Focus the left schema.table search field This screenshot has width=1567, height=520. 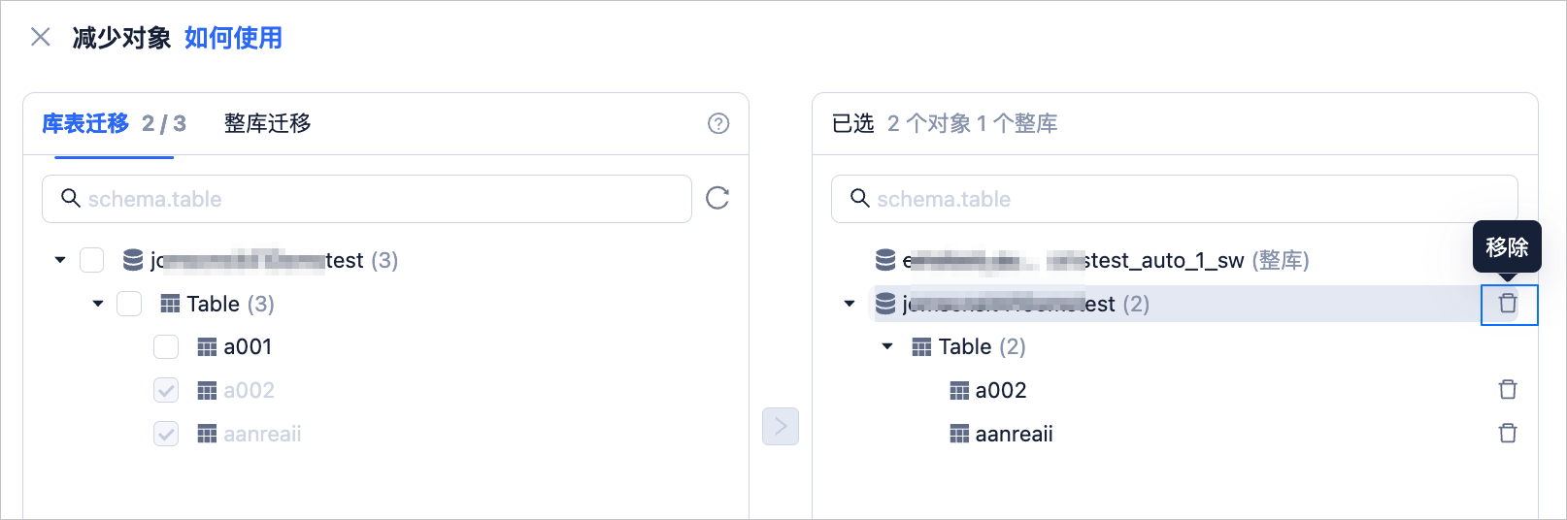point(367,199)
